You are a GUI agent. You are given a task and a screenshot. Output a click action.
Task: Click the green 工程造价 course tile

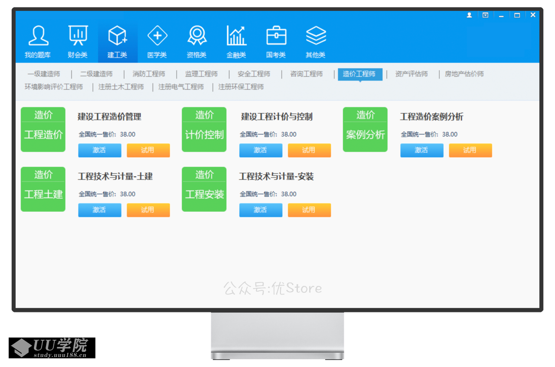click(x=43, y=130)
